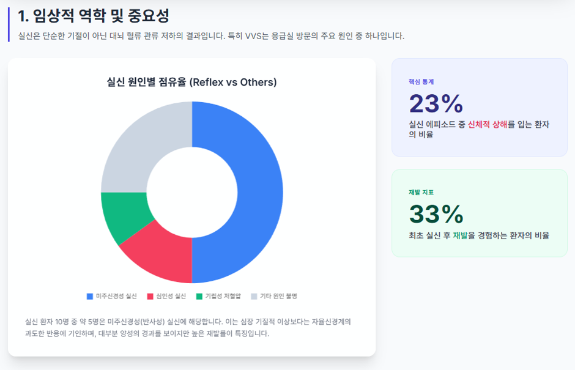Click the red 심인성 실신 legend swatch

[150, 296]
